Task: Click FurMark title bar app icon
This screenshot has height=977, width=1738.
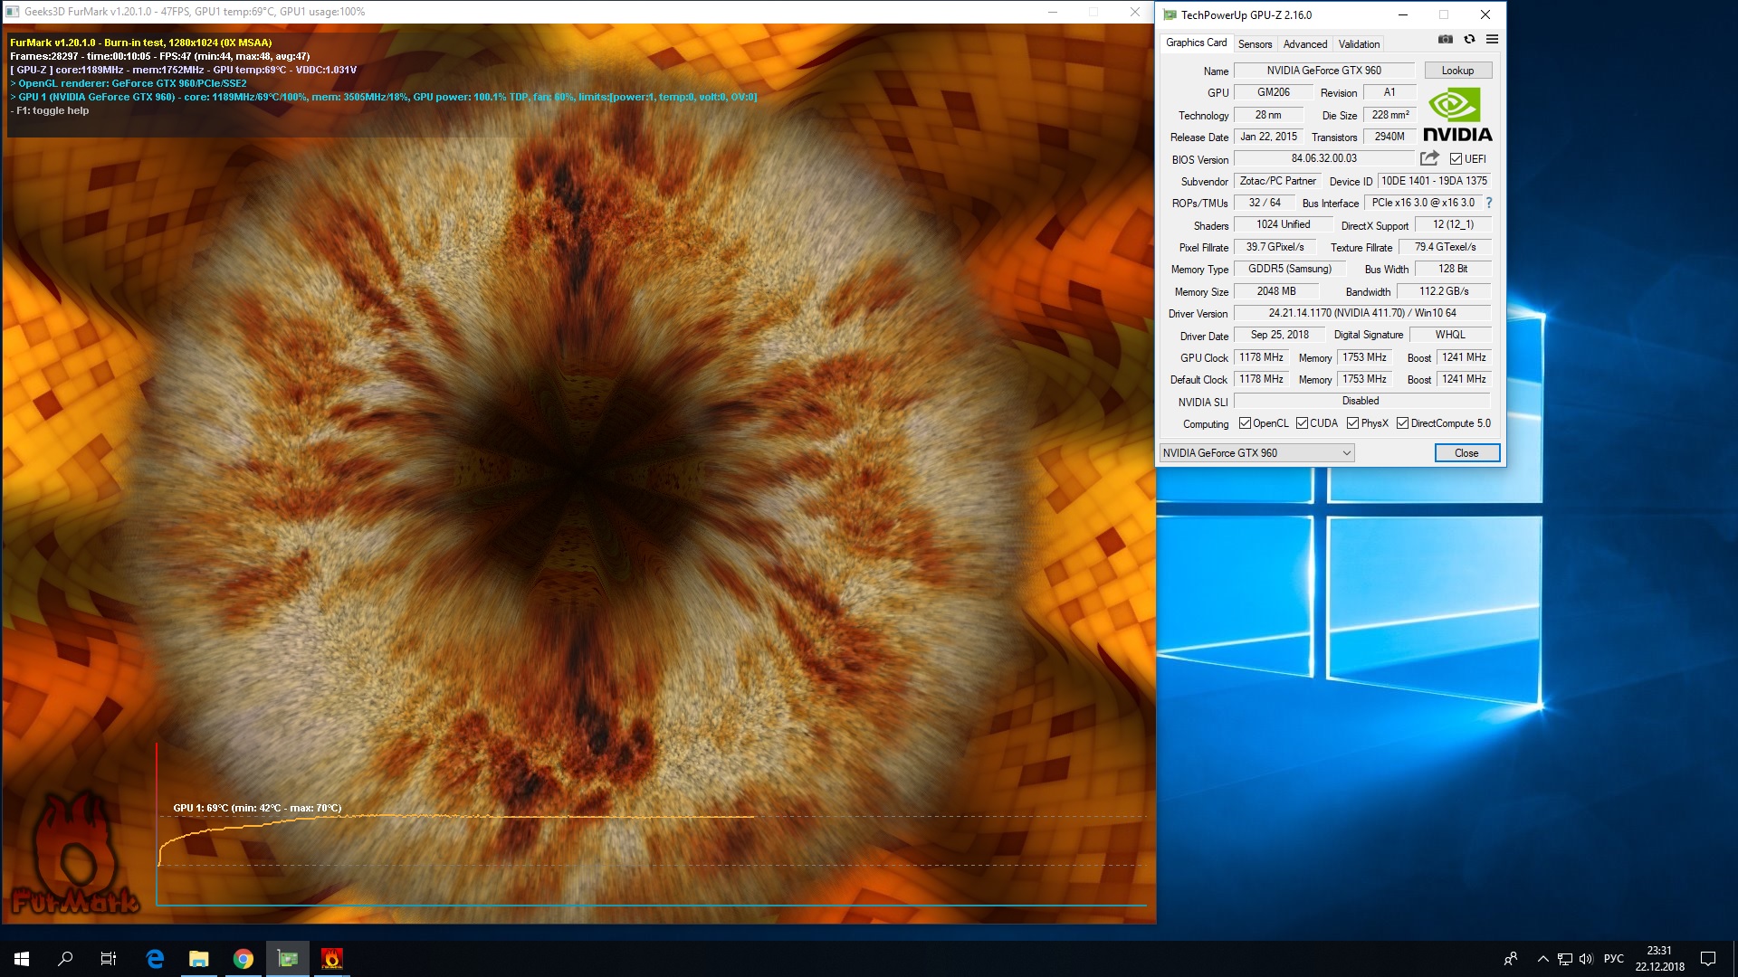Action: click(x=12, y=12)
